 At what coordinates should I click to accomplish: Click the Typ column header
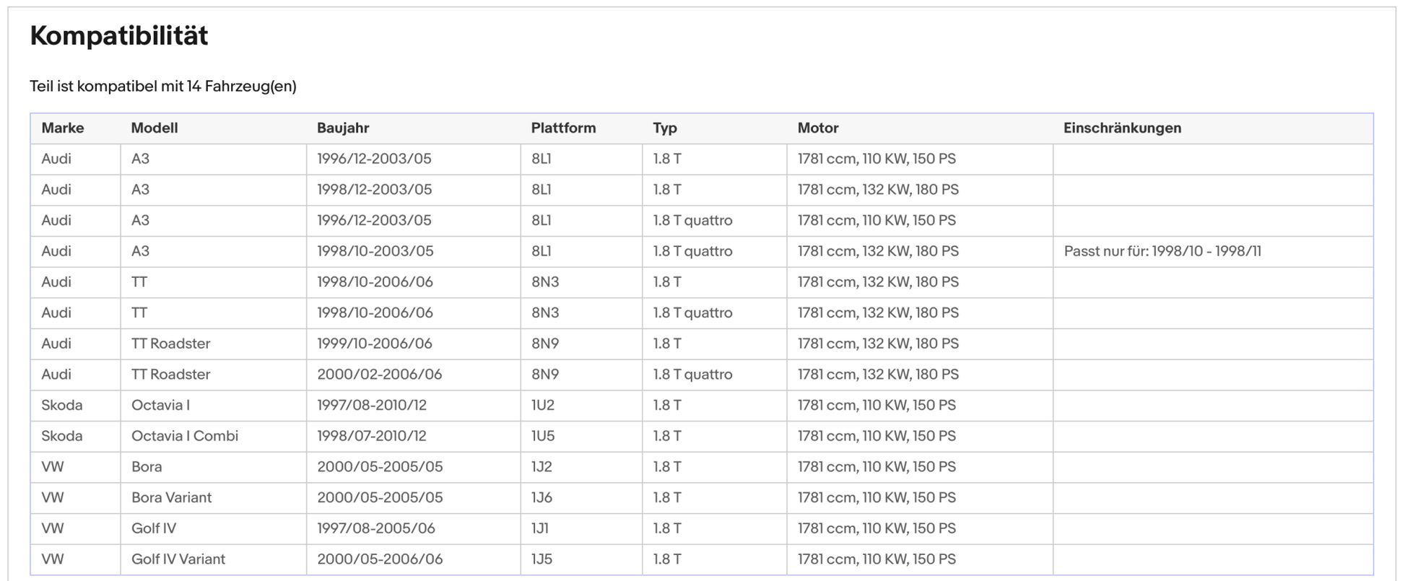tap(665, 128)
